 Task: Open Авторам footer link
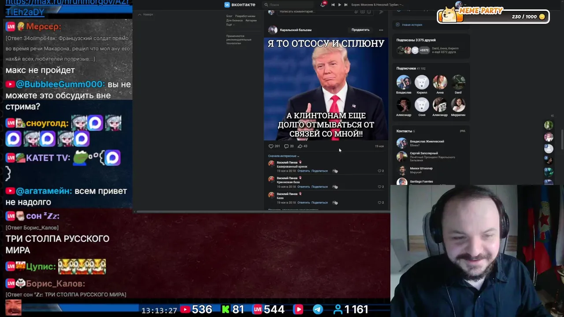click(x=251, y=20)
